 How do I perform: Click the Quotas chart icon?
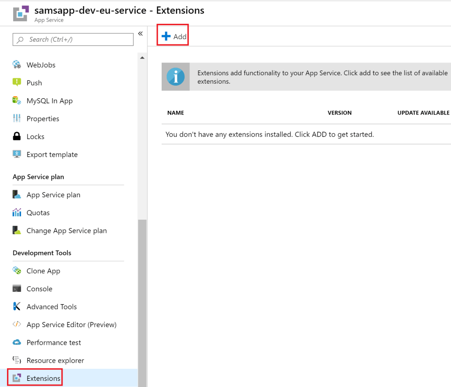[x=17, y=213]
